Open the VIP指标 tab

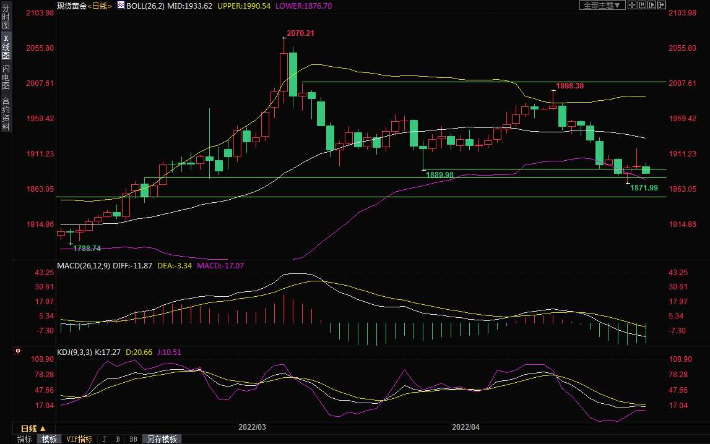[x=79, y=439]
